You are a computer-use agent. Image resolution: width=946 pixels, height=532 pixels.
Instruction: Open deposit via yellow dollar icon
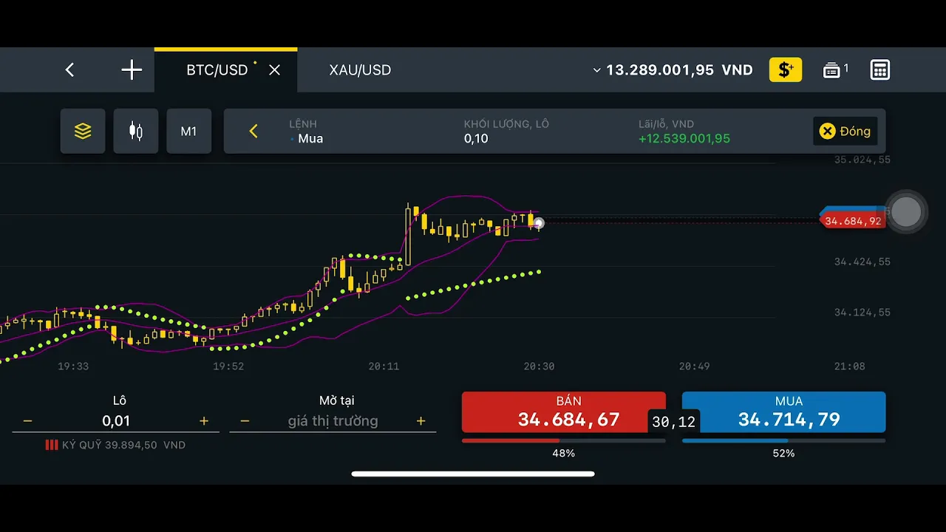[x=786, y=69]
